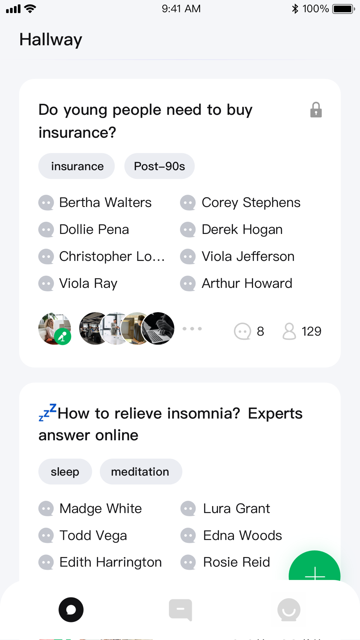Tap the lock icon on insurance room

click(x=316, y=110)
